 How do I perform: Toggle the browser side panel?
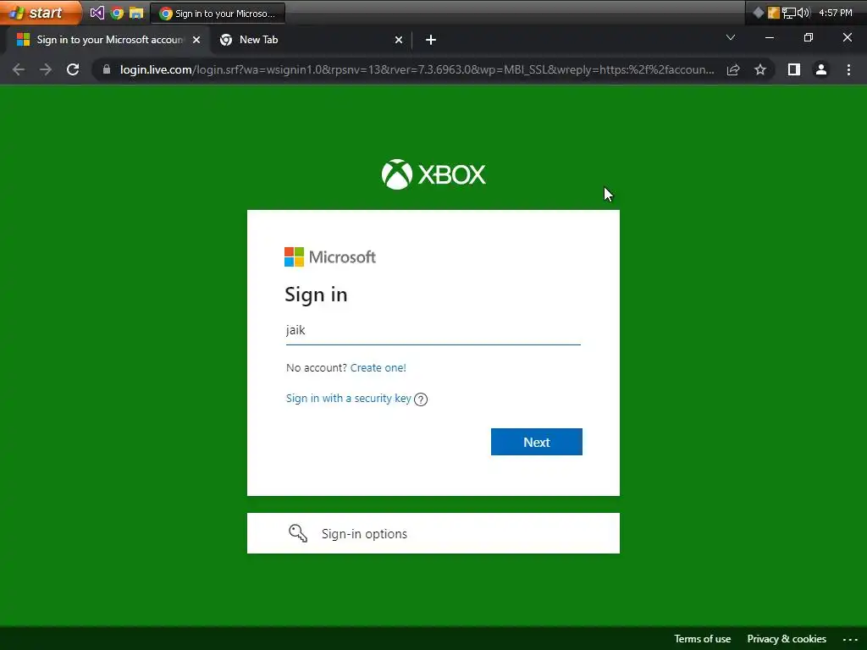tap(794, 69)
